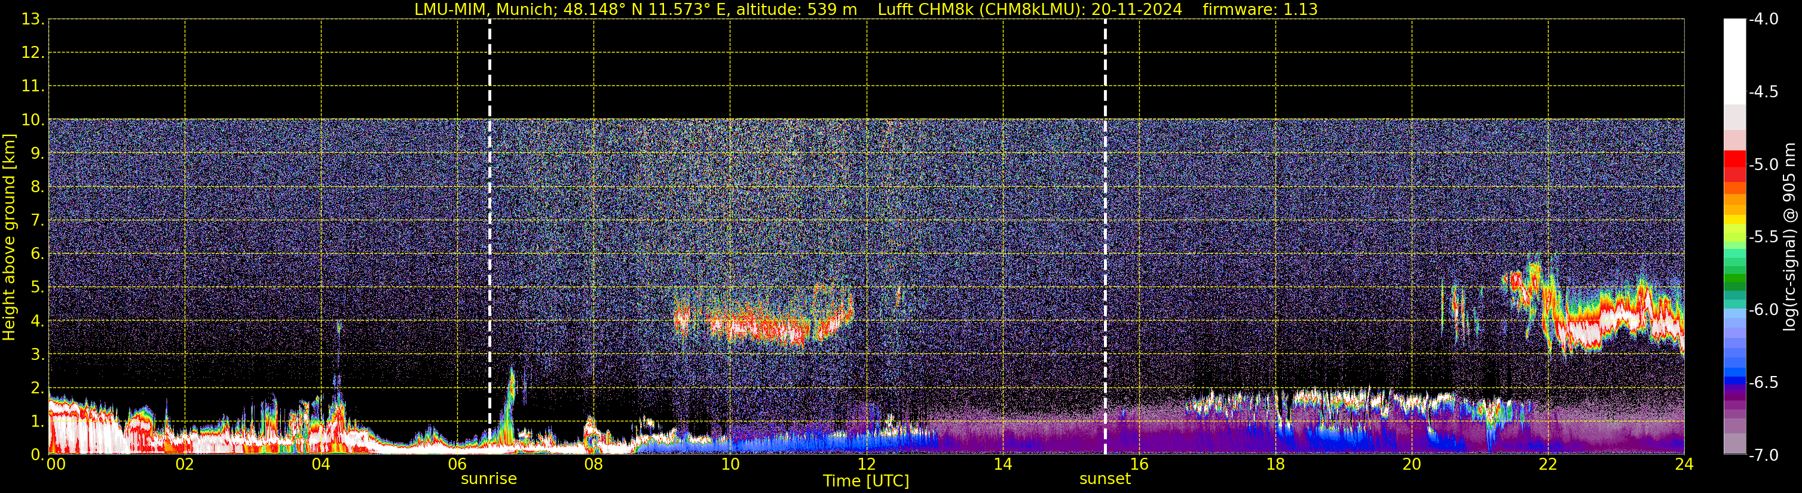The image size is (1802, 493).
Task: Click the colorbar value label '-4.0'
Action: coord(1763,20)
